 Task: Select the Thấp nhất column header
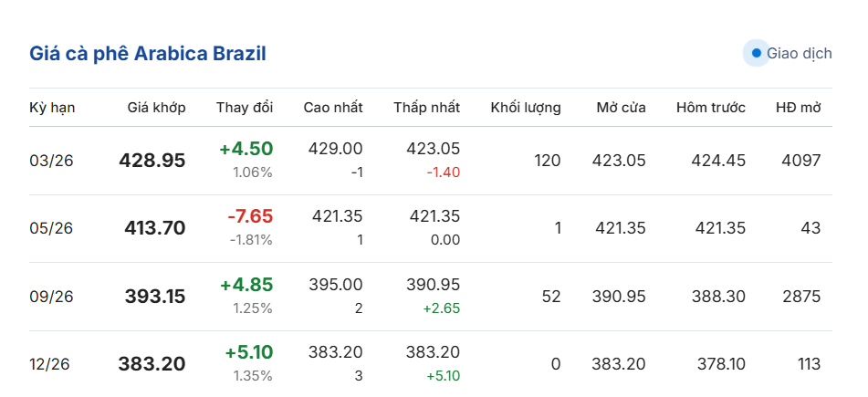point(427,108)
